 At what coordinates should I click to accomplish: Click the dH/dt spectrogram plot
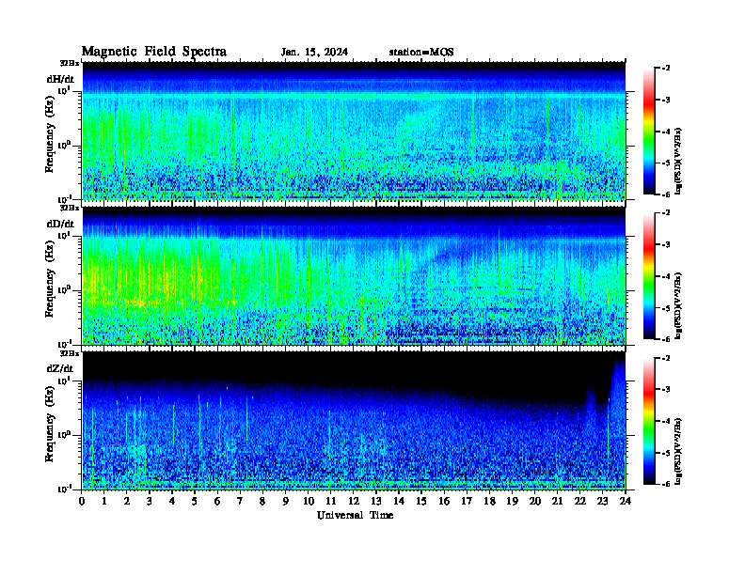354,131
